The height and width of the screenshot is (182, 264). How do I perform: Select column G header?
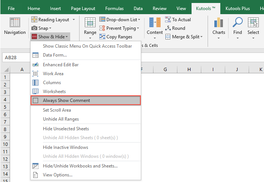pyautogui.click(x=165, y=70)
